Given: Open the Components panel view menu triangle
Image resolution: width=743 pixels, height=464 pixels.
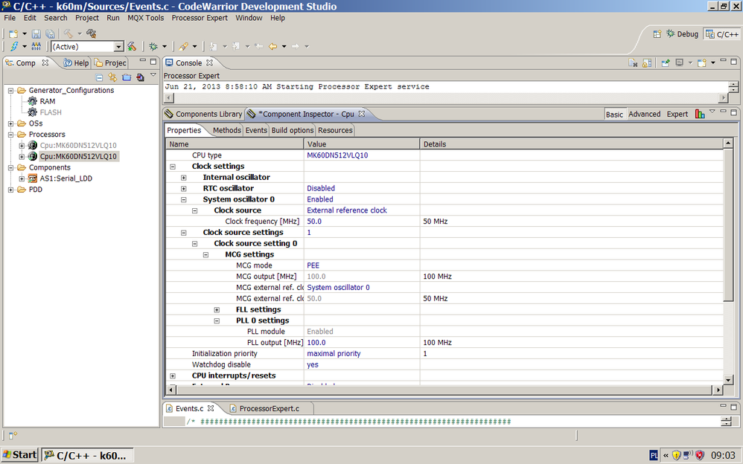Looking at the screenshot, I should click(x=153, y=75).
